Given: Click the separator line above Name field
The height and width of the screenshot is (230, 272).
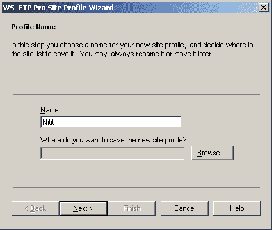Looking at the screenshot, I should 136,95.
